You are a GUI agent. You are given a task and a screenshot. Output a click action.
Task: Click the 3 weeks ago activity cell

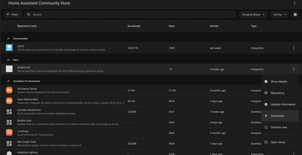[x=217, y=69]
